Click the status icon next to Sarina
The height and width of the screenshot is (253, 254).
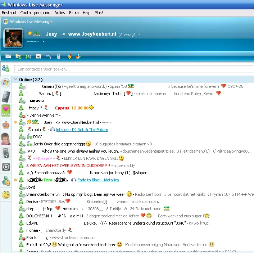(21, 93)
